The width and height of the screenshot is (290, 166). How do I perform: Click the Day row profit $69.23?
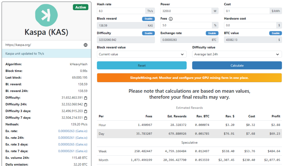[275, 133]
